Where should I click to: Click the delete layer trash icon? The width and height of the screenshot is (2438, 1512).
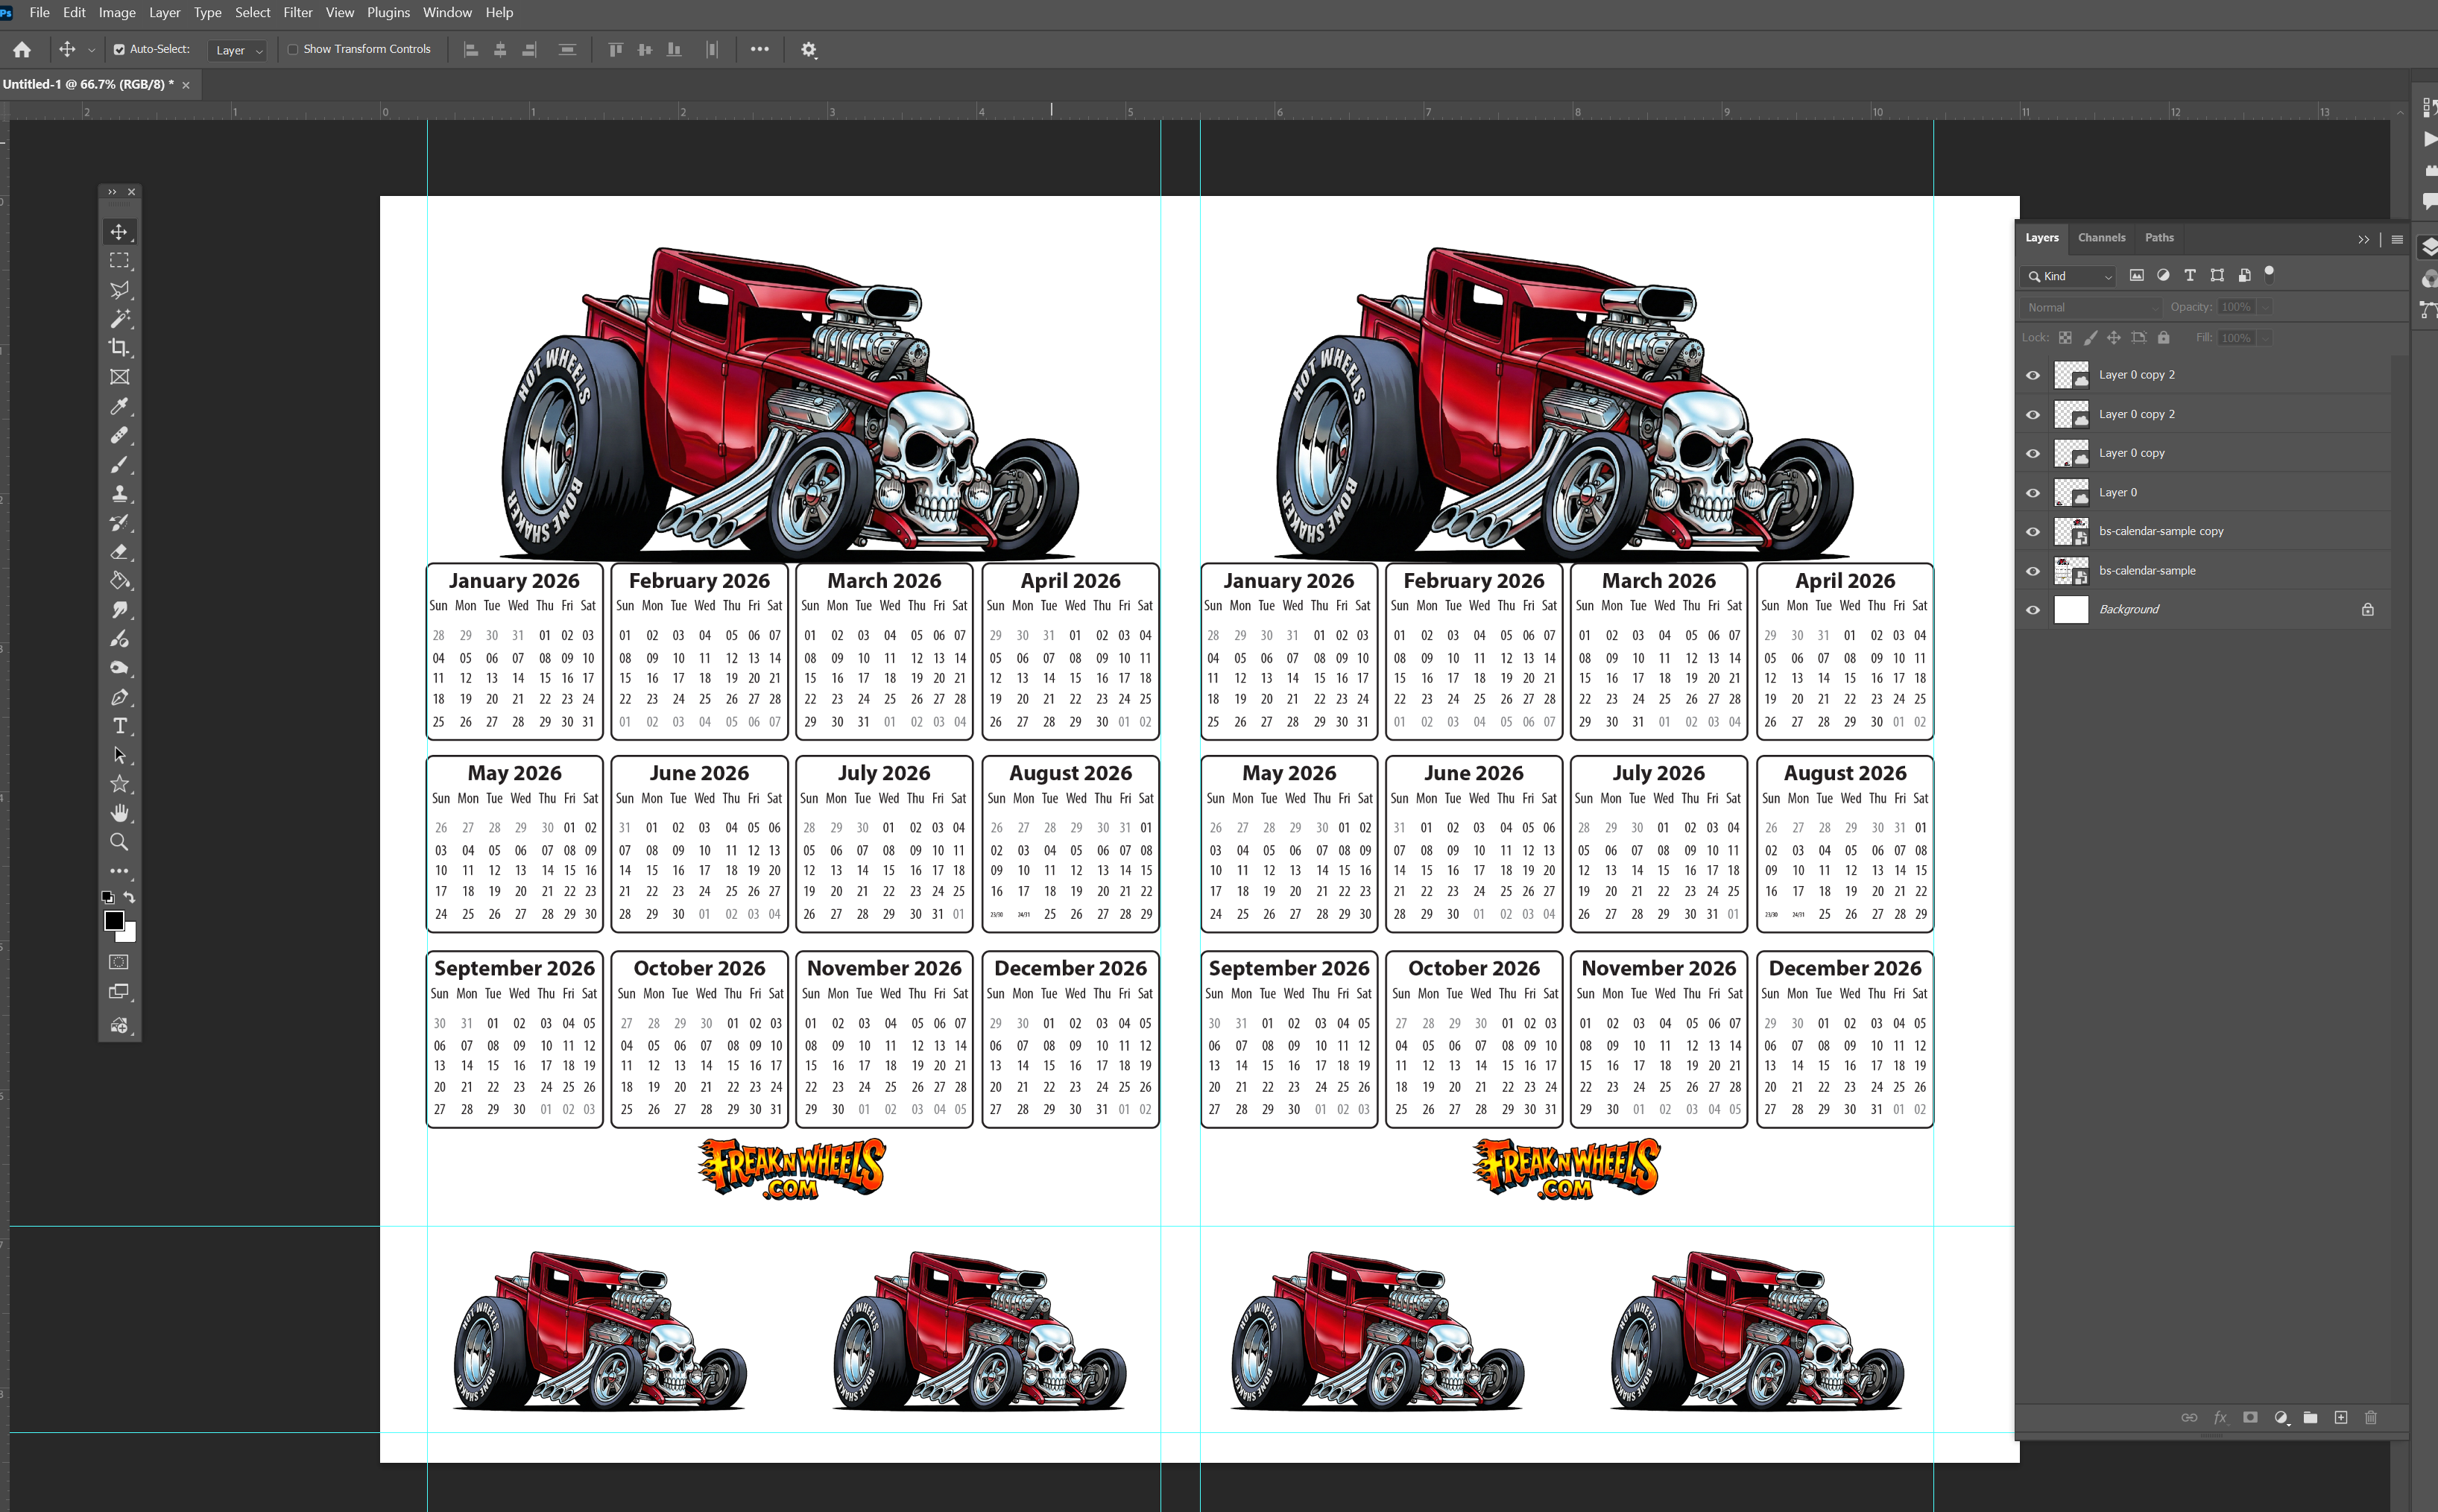[2370, 1417]
